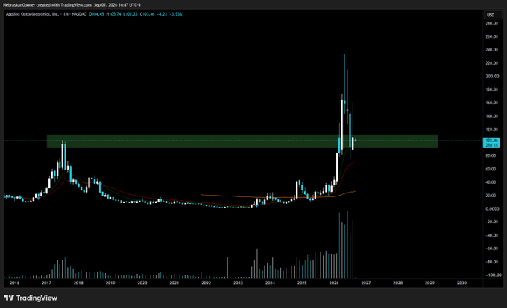Click the 2022 label on the time axis
The height and width of the screenshot is (308, 507).
click(x=206, y=283)
